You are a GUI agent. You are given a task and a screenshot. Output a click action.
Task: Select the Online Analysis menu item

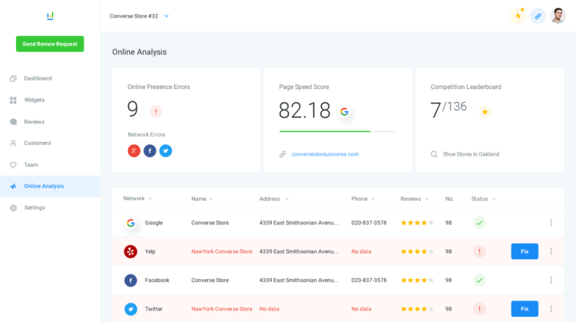[50, 186]
